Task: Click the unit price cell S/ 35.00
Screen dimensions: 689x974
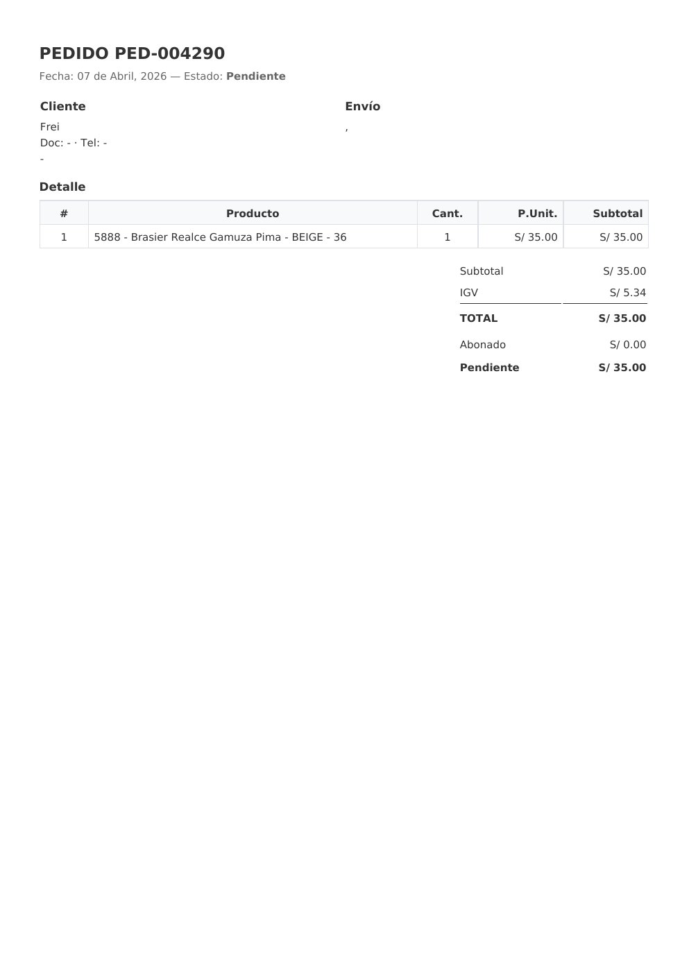Action: pos(536,237)
